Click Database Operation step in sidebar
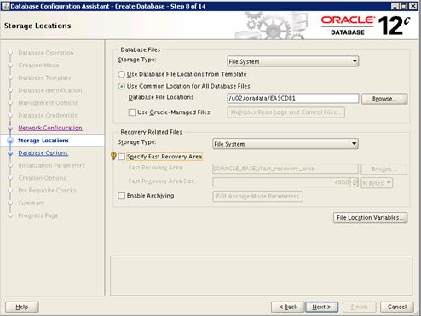This screenshot has height=316, width=421. (46, 53)
